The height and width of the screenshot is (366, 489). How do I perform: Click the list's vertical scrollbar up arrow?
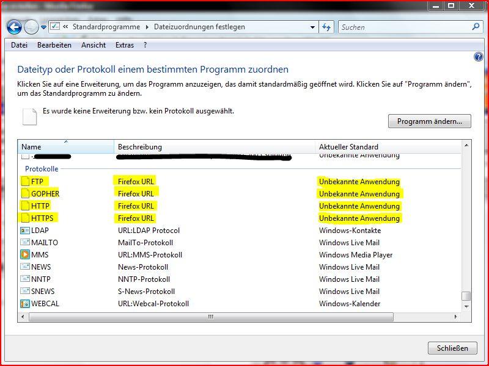click(x=466, y=145)
